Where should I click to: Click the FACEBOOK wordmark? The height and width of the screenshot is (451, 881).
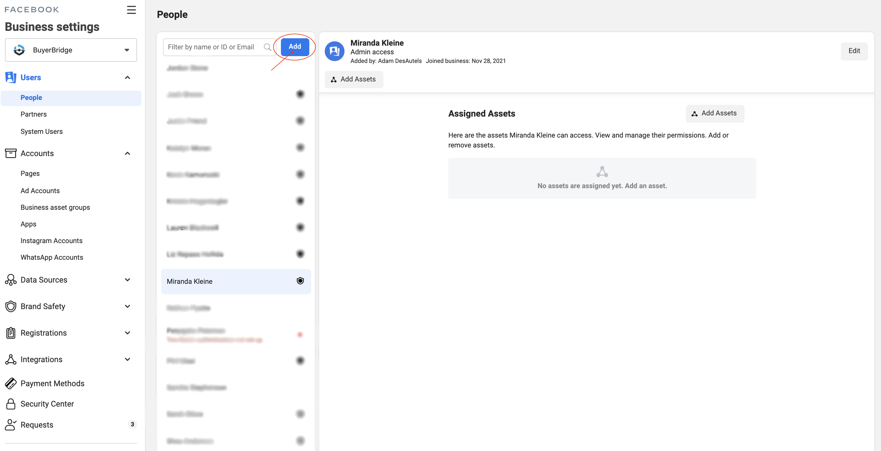coord(32,10)
